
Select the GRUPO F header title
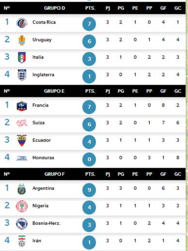click(54, 174)
